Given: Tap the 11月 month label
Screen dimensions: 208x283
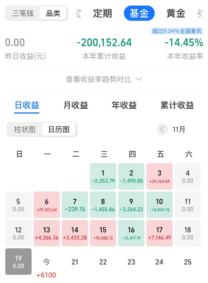Looking at the screenshot, I should pyautogui.click(x=179, y=129).
